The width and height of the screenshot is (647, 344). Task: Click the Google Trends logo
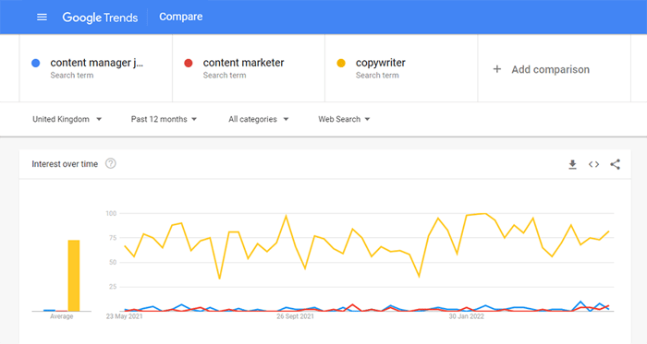(x=100, y=18)
